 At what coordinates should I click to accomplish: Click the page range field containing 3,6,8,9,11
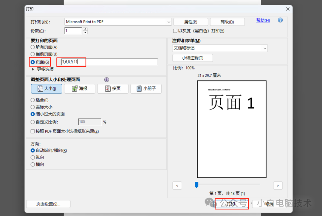[109, 62]
